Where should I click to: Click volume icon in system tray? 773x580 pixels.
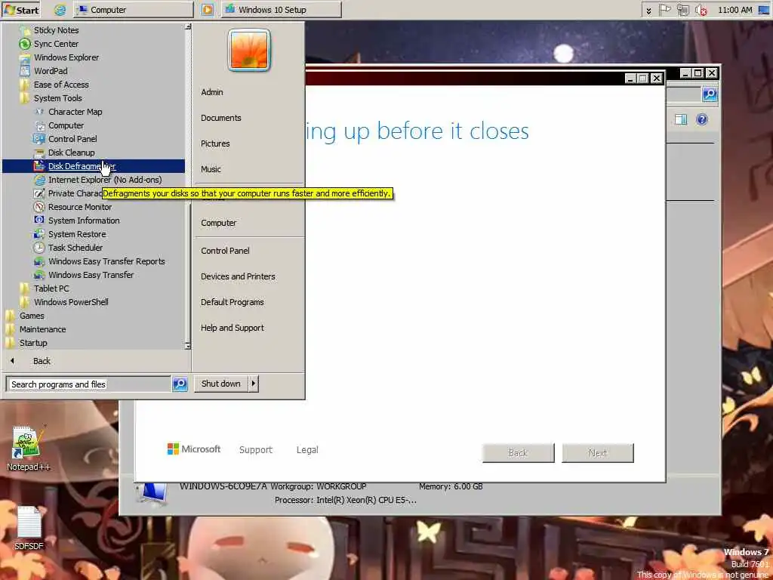pyautogui.click(x=701, y=10)
